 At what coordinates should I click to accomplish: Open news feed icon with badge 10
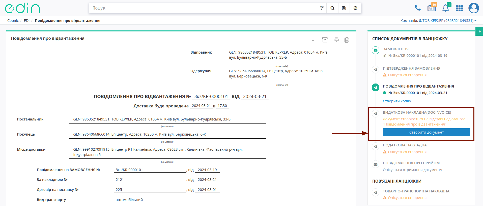click(x=432, y=8)
